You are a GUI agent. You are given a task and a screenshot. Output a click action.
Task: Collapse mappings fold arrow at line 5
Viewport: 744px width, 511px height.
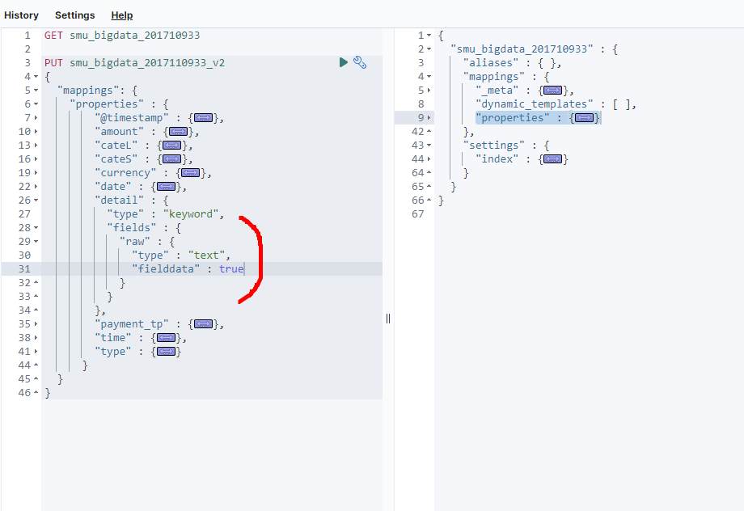(x=36, y=90)
